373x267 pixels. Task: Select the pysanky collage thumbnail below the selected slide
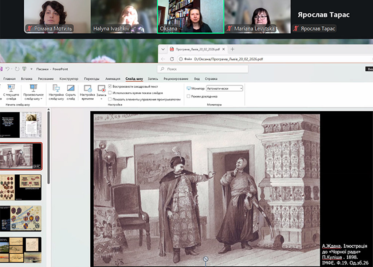click(21, 187)
